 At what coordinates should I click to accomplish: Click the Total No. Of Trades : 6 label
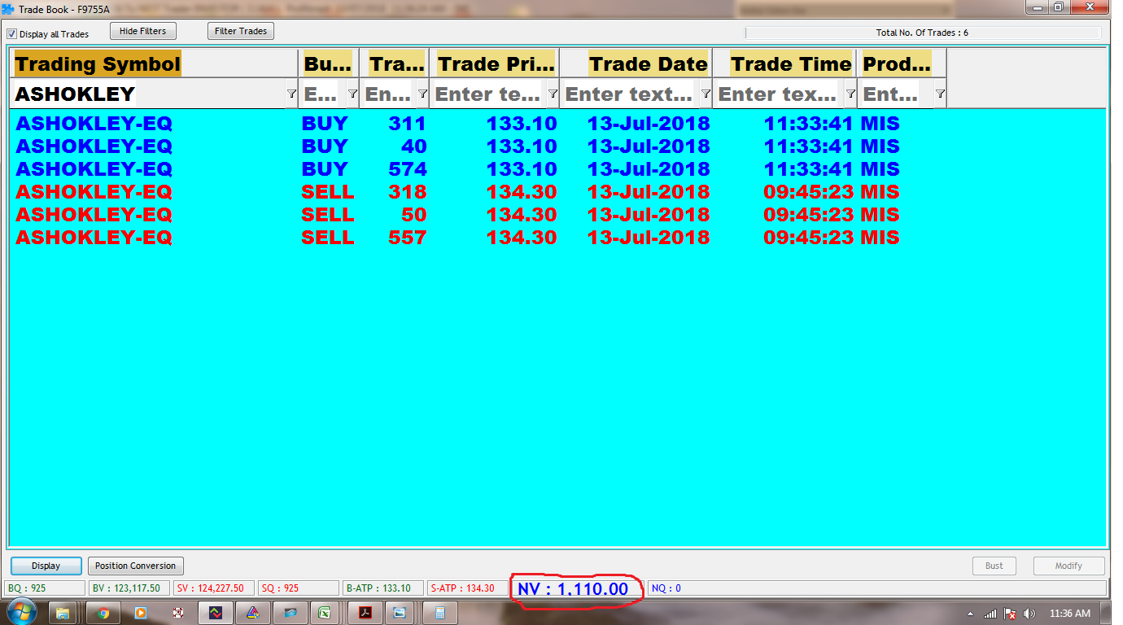pos(922,33)
